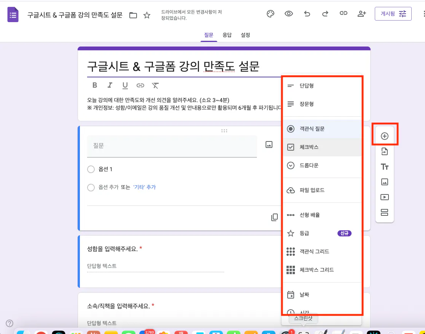Choose 객관식 그리드 question type
This screenshot has width=425, height=334.
(322, 251)
